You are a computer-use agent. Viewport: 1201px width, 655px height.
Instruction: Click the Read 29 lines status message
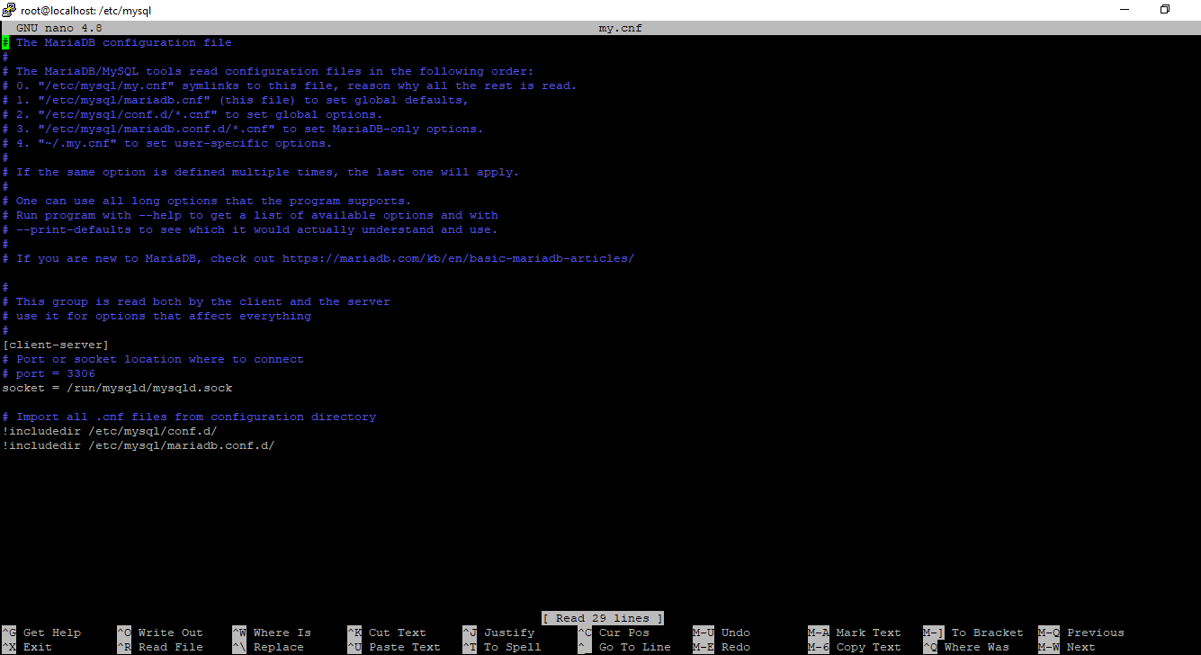pyautogui.click(x=602, y=618)
